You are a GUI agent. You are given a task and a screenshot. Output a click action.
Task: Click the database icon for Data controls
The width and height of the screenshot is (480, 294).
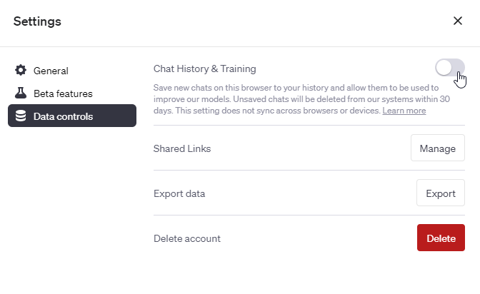click(x=21, y=116)
